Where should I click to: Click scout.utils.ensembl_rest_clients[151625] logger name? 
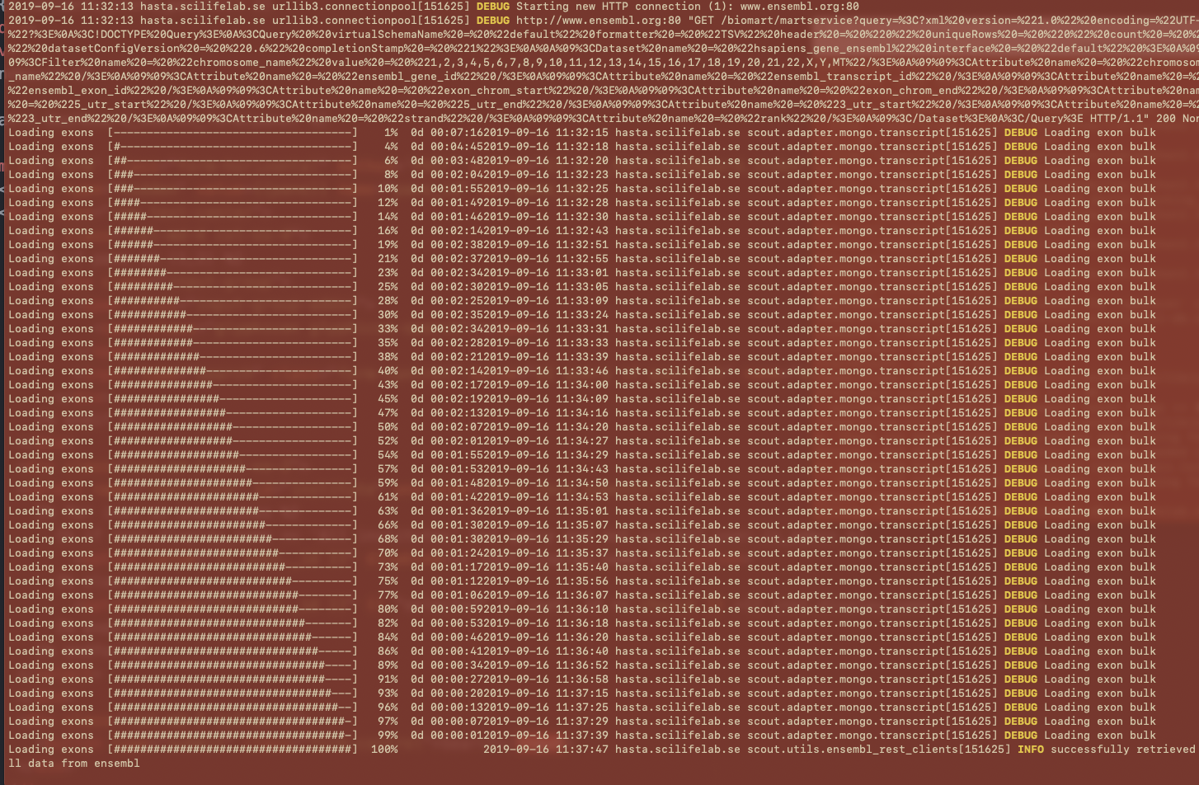[x=878, y=750]
